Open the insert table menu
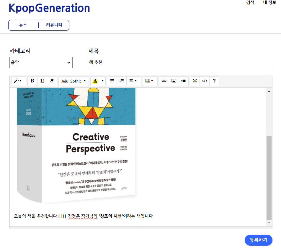Image resolution: width=281 pixels, height=248 pixels. coord(150,81)
